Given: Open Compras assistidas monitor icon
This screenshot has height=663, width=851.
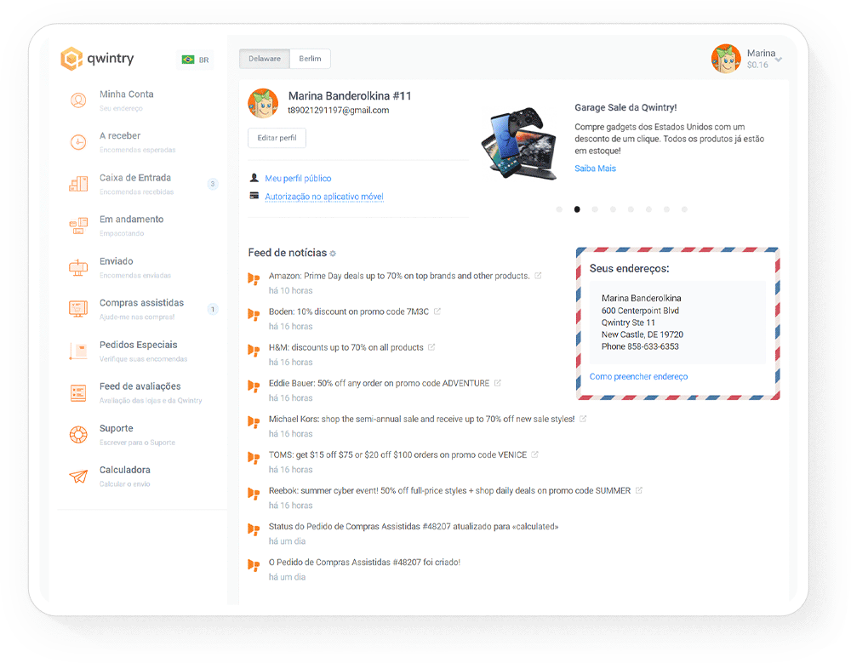Looking at the screenshot, I should click(x=78, y=309).
